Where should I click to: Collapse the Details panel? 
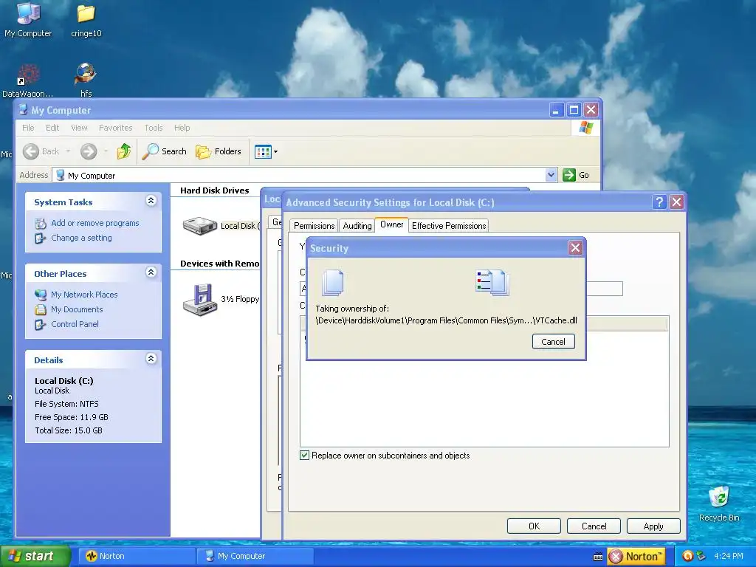point(151,359)
